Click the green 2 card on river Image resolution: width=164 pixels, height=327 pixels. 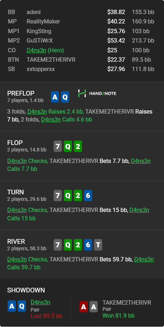coord(78,245)
